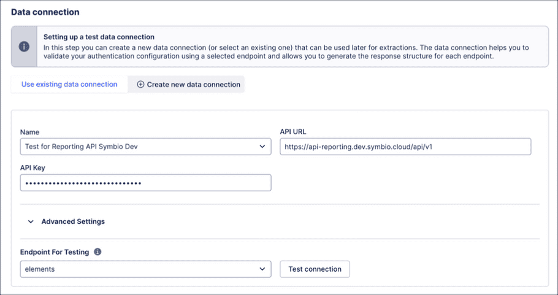Click the Data connection heading
The image size is (558, 295).
point(45,12)
